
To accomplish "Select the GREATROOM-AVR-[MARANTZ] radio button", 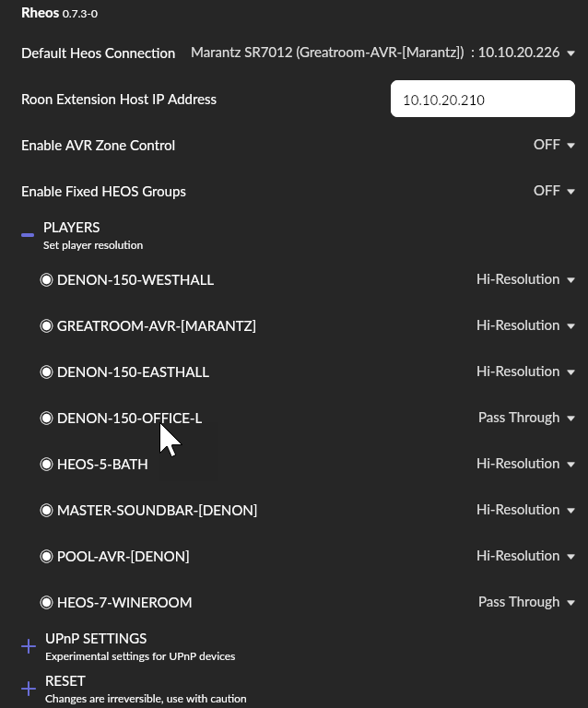I will click(x=46, y=326).
